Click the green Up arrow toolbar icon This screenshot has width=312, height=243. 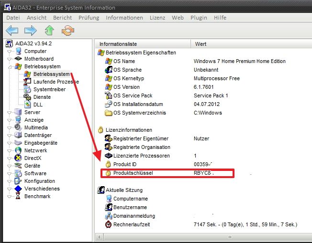click(x=49, y=31)
